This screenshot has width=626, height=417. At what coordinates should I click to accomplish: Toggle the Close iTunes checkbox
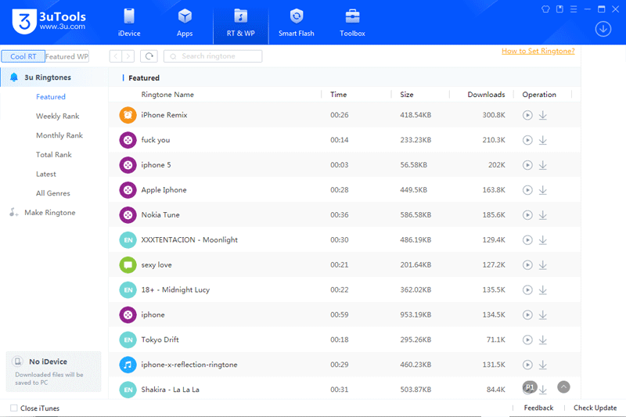pos(14,408)
